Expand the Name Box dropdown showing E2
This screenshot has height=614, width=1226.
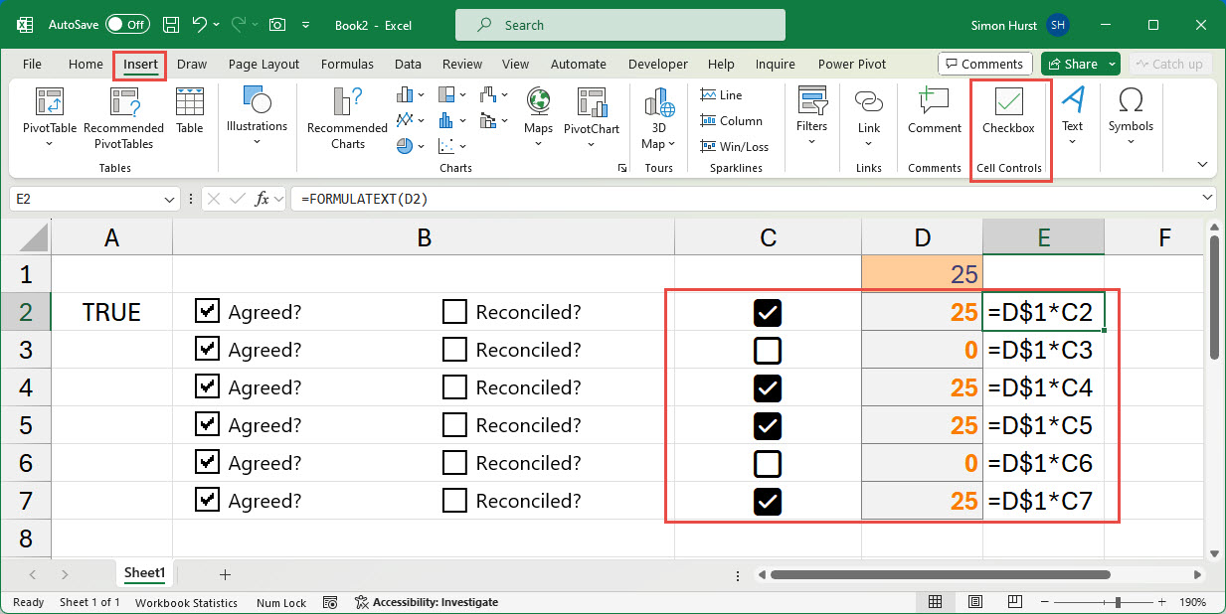(170, 199)
